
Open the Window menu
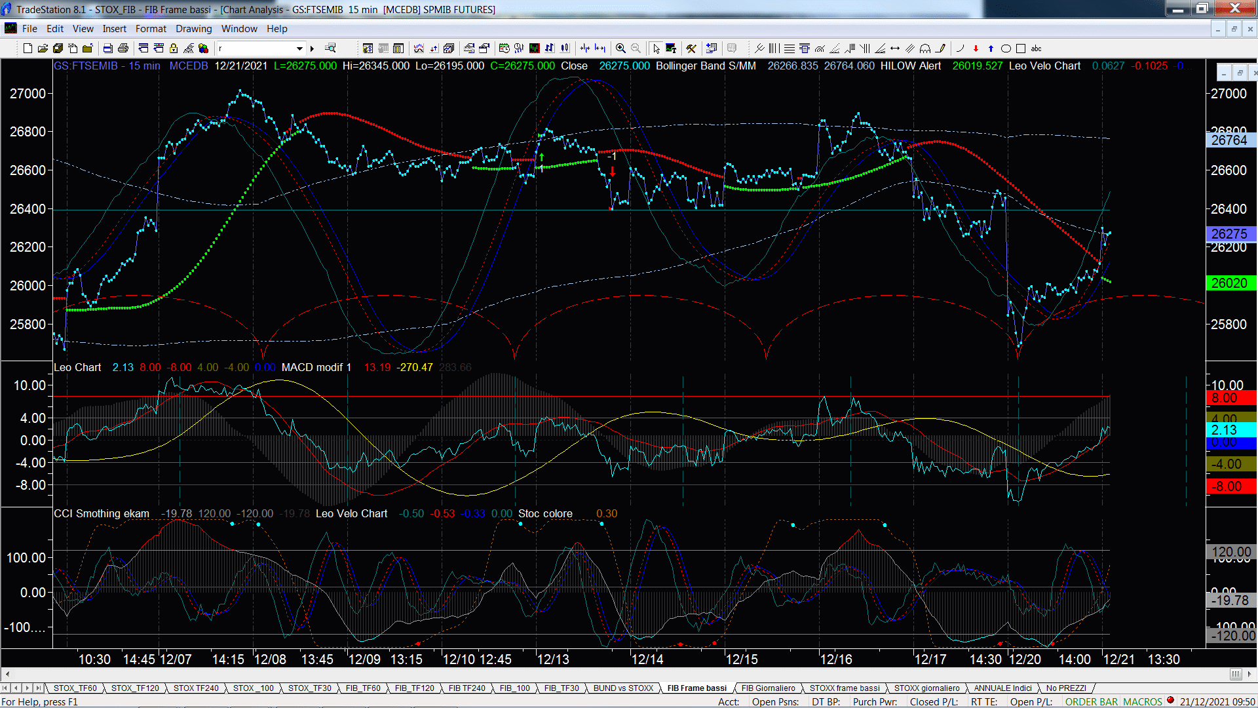pos(239,29)
